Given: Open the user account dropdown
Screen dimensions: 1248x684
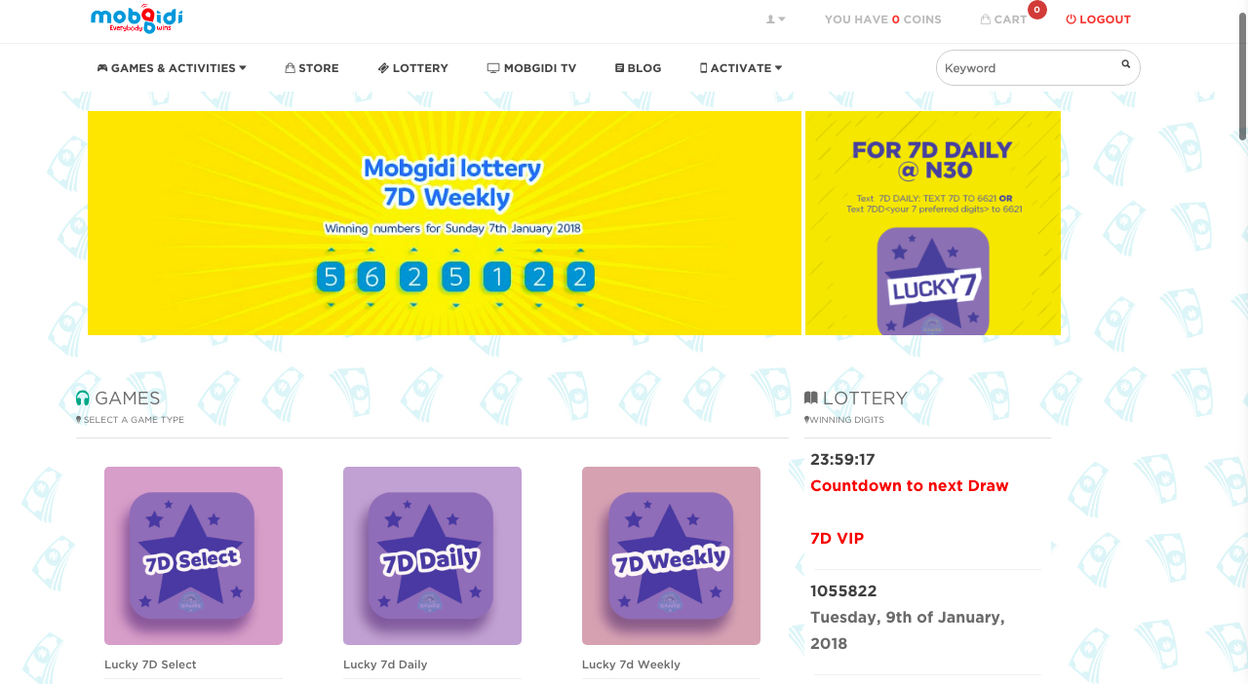Looking at the screenshot, I should 776,19.
